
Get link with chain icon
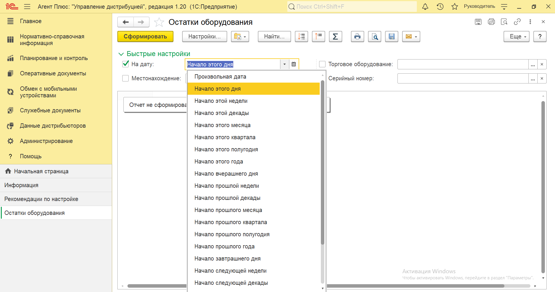point(517,22)
